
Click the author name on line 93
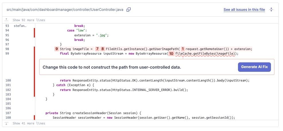coord(20,26)
